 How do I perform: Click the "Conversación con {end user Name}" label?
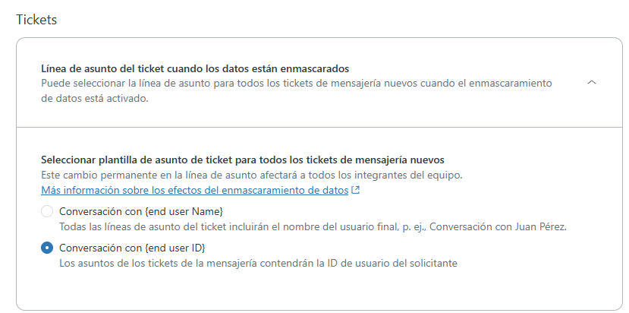coord(141,211)
